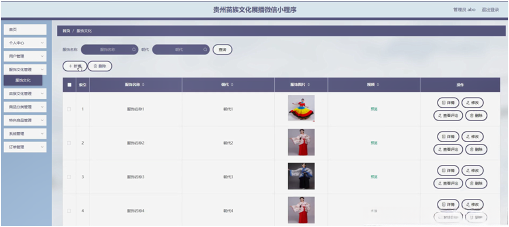Click 修改 for row 服饰名称3
This screenshot has width=509, height=227.
(473, 171)
